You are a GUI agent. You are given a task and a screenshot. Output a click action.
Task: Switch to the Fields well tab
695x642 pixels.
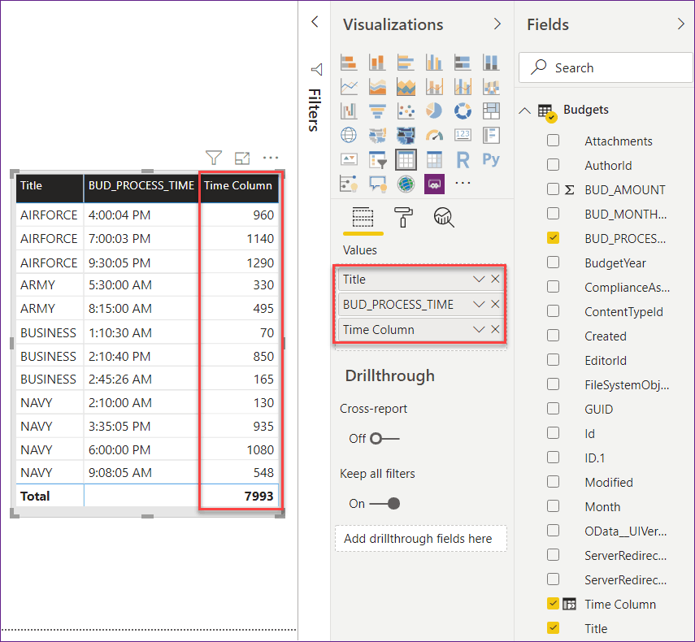click(x=363, y=218)
